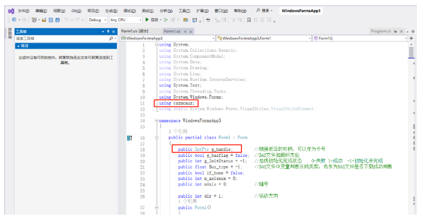Open the toolbox window options arrow
This screenshot has height=222, width=423.
point(103,32)
